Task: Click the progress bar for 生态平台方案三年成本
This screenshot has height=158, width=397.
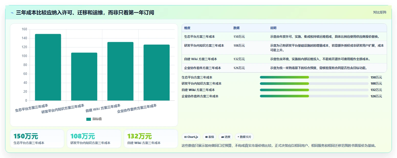Action: (314, 77)
